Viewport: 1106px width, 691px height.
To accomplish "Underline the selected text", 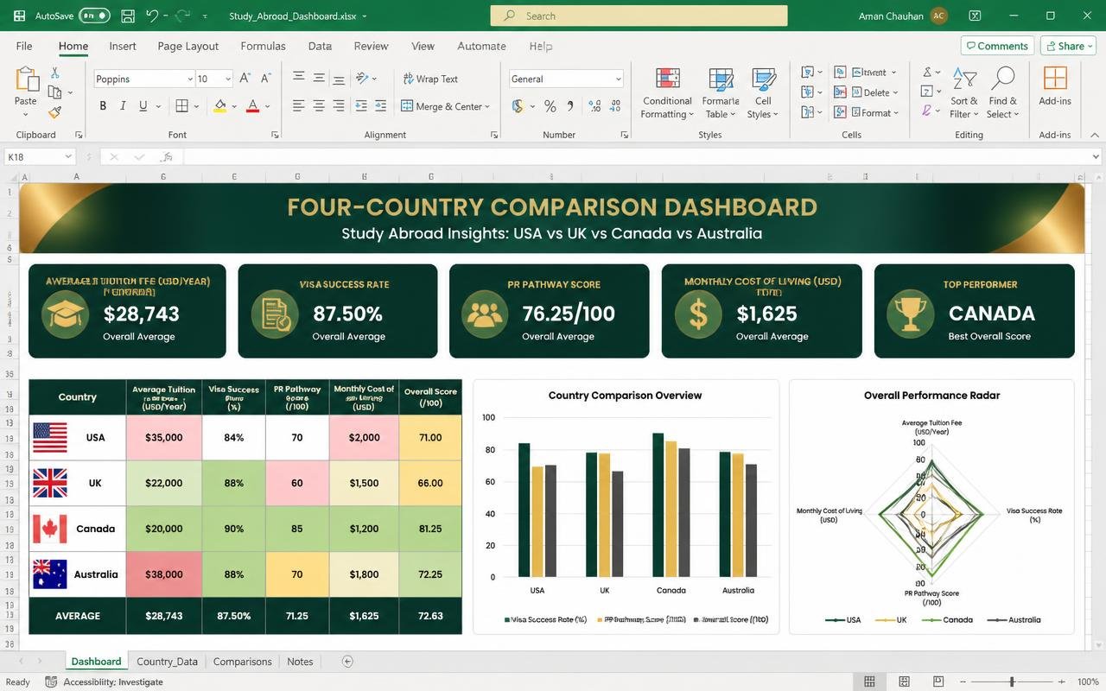I will pos(143,106).
